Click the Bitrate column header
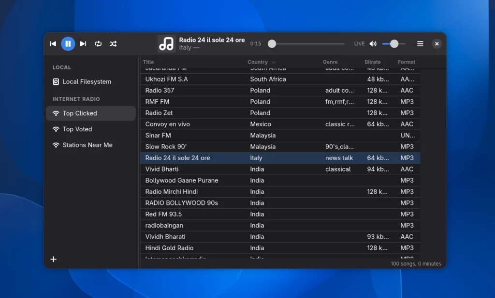Viewport: 495px width, 298px height. (372, 62)
